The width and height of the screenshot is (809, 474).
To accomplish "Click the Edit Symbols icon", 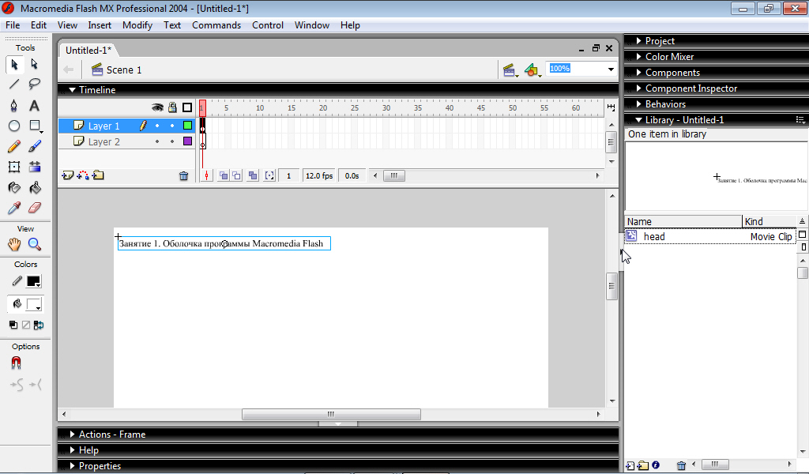I will coord(532,70).
